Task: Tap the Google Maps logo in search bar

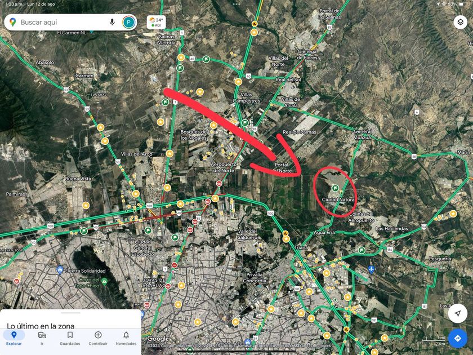Action: click(12, 22)
